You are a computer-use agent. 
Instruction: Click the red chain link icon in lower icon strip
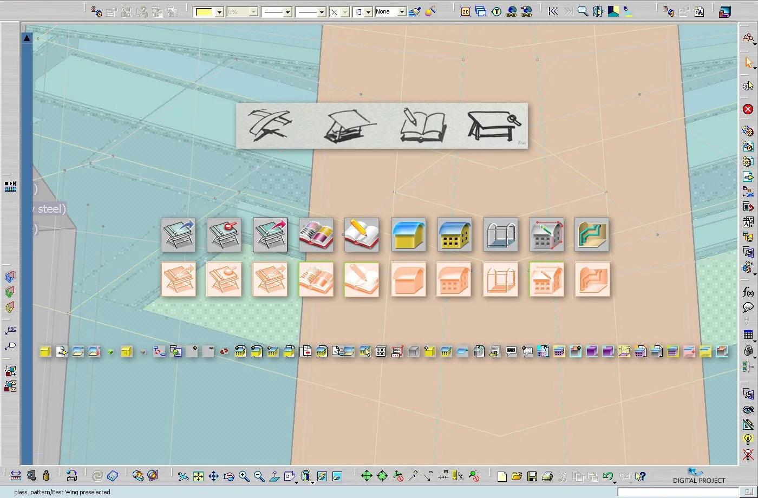(224, 352)
